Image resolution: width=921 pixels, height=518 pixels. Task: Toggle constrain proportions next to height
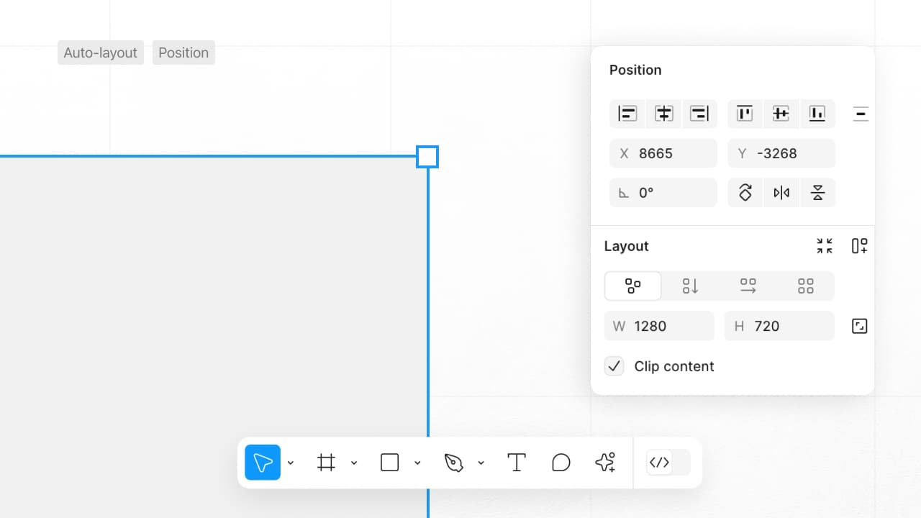click(859, 326)
